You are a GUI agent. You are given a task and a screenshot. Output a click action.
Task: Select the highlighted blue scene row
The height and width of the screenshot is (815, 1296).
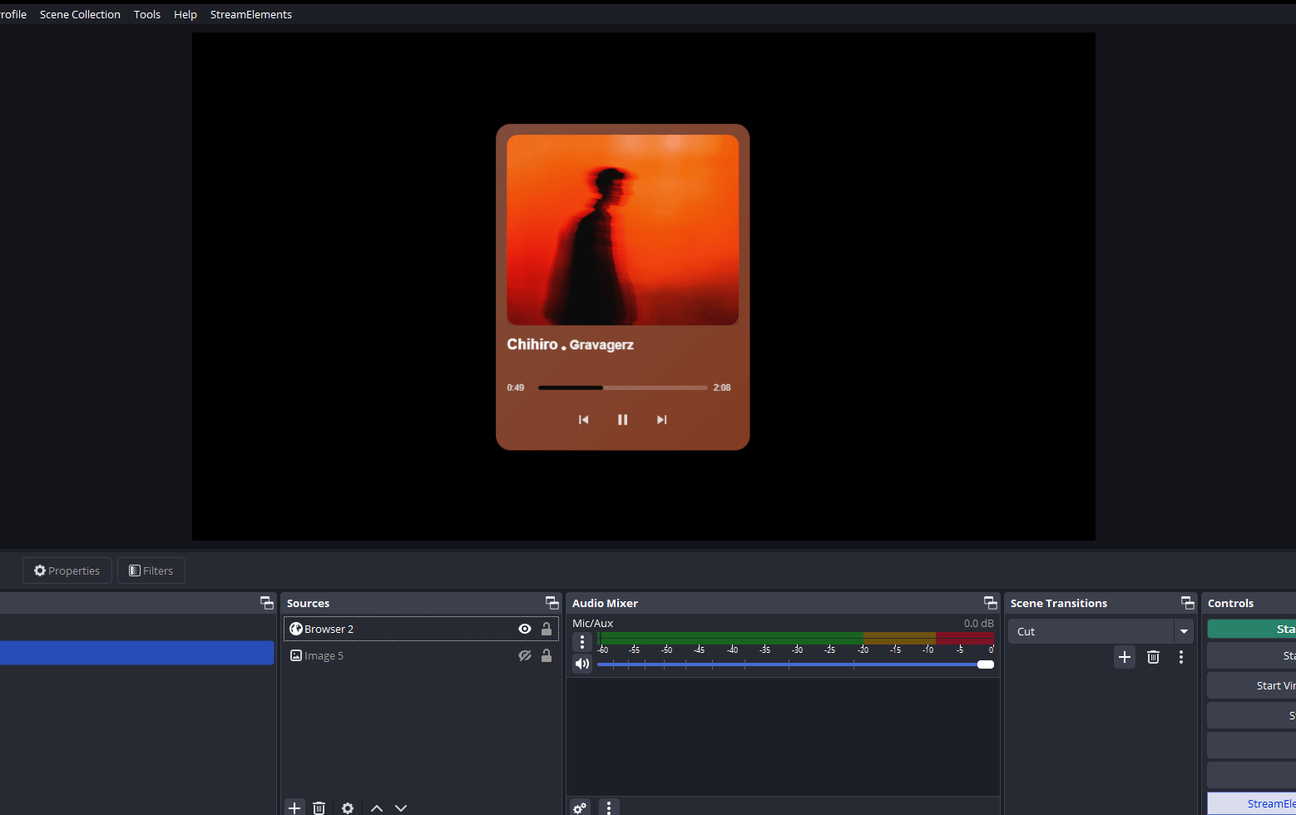(x=136, y=653)
